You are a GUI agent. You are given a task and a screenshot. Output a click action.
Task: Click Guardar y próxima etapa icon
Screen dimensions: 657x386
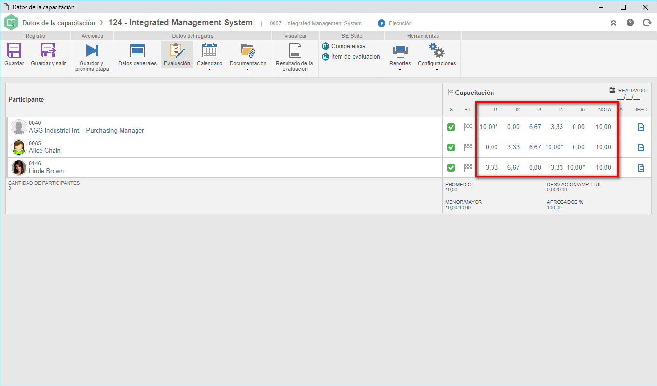[x=92, y=51]
